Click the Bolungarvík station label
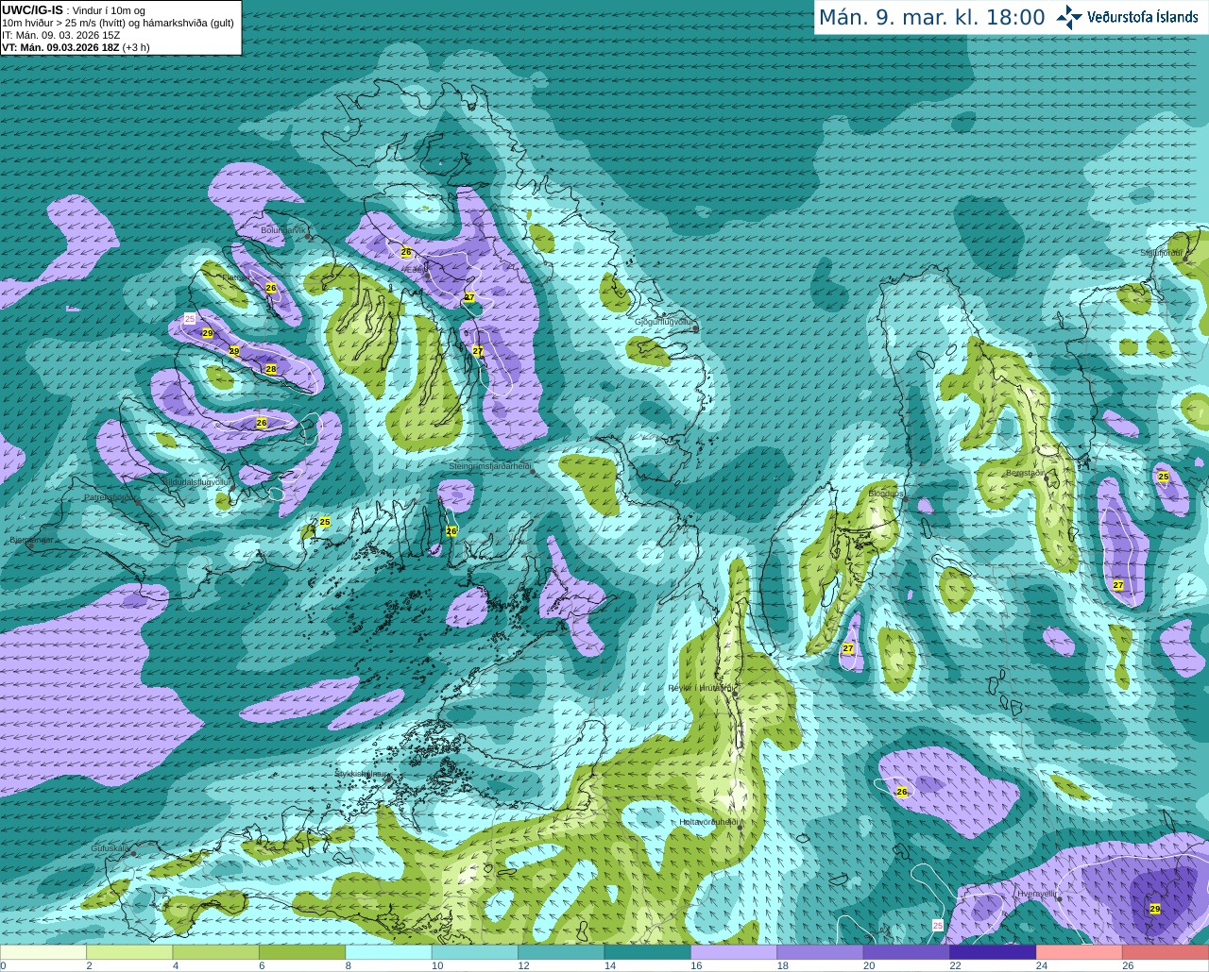This screenshot has height=972, width=1209. coord(282,229)
